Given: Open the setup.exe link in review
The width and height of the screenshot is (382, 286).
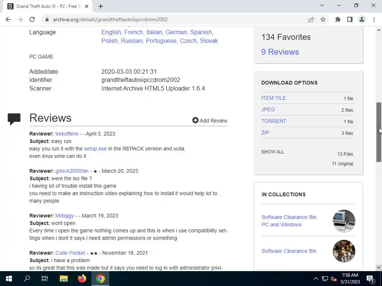Looking at the screenshot, I should pyautogui.click(x=95, y=149).
